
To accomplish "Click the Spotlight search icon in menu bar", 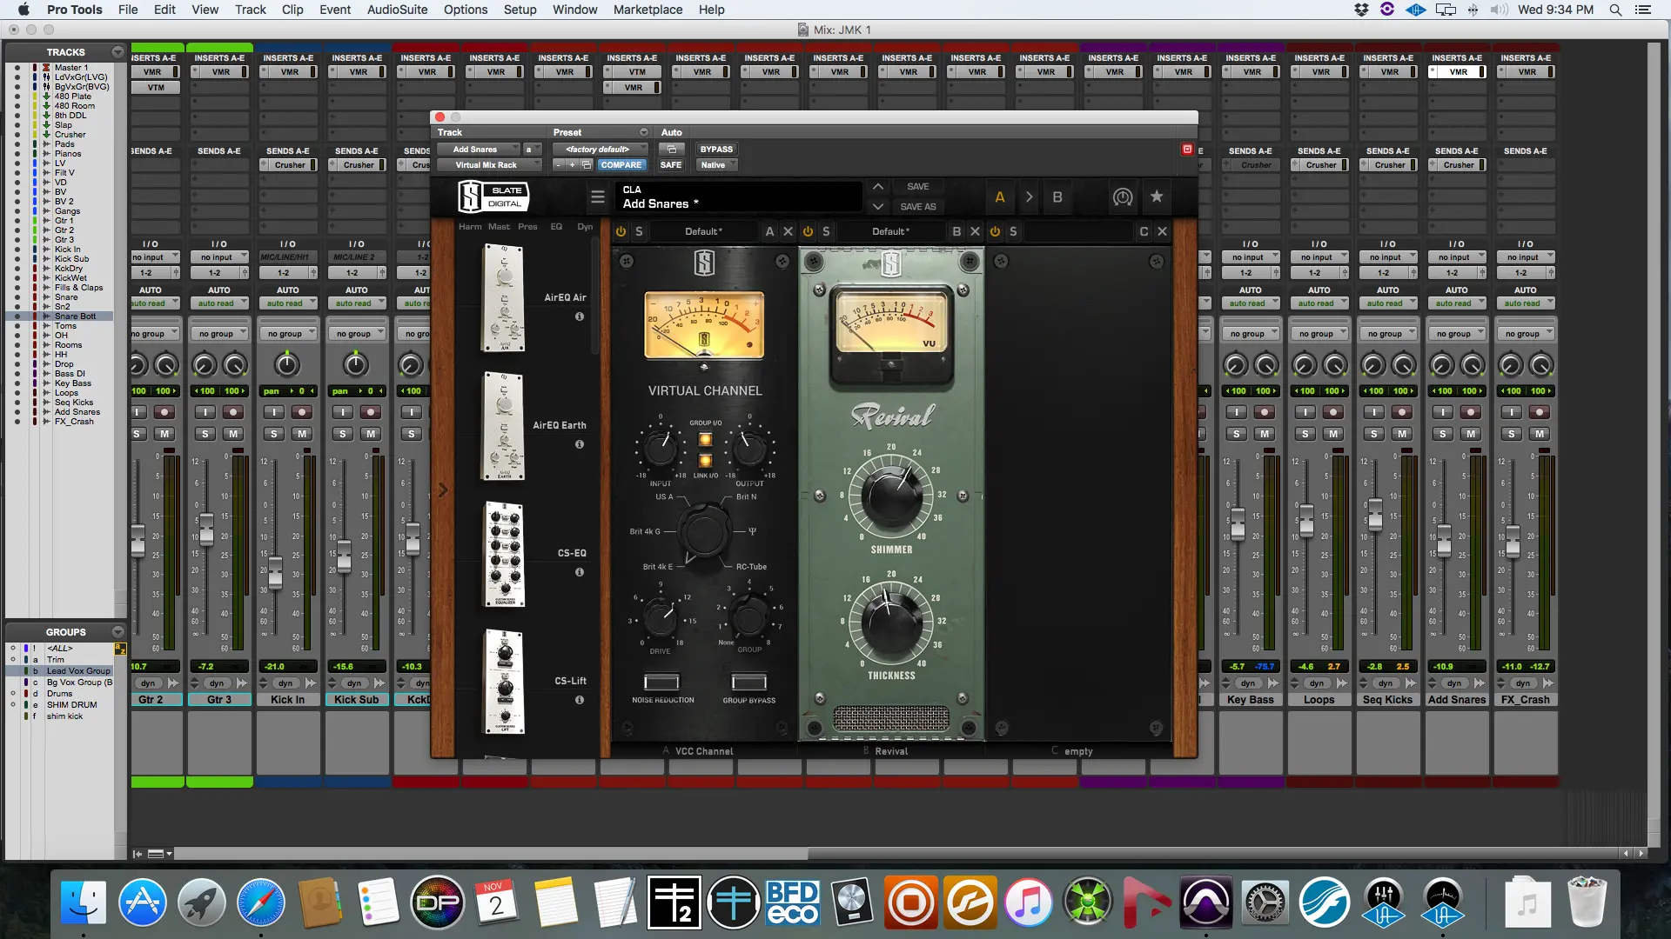I will click(x=1615, y=10).
